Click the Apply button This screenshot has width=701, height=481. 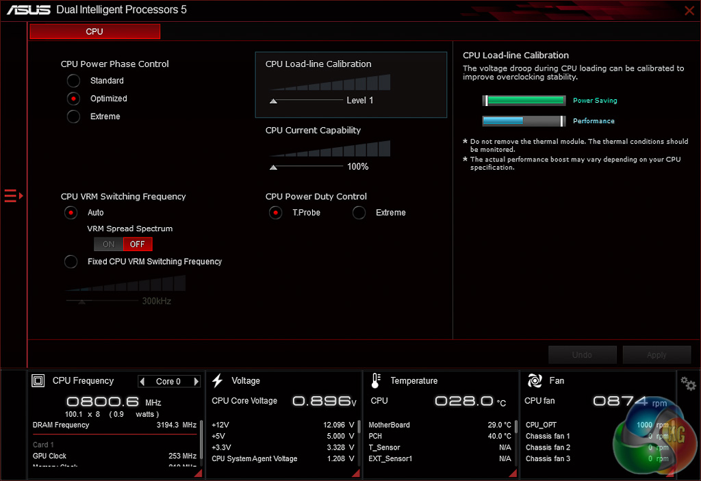pos(657,355)
